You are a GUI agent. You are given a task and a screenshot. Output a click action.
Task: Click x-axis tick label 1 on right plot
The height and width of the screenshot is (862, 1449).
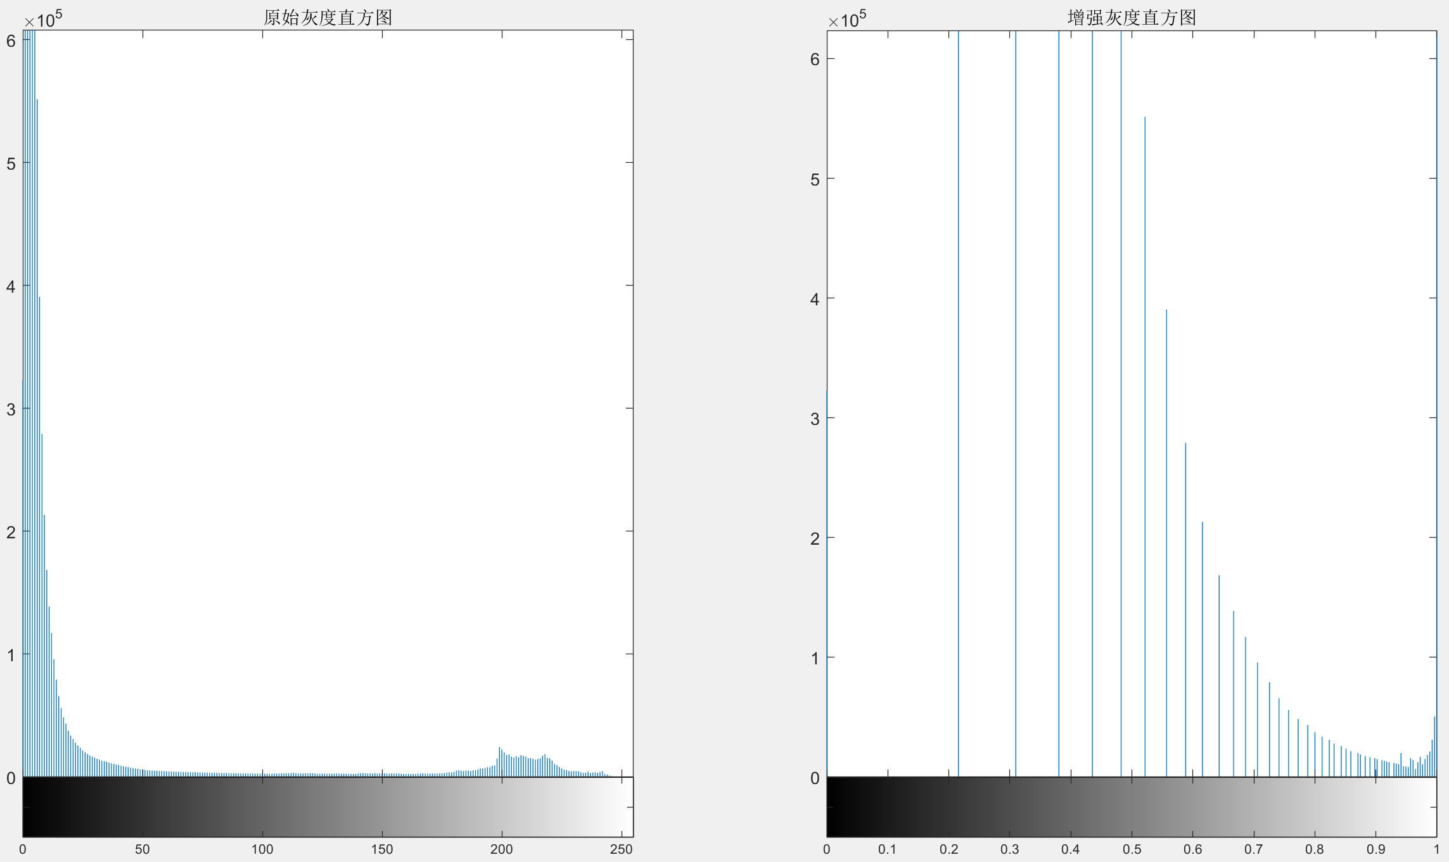tap(1436, 849)
